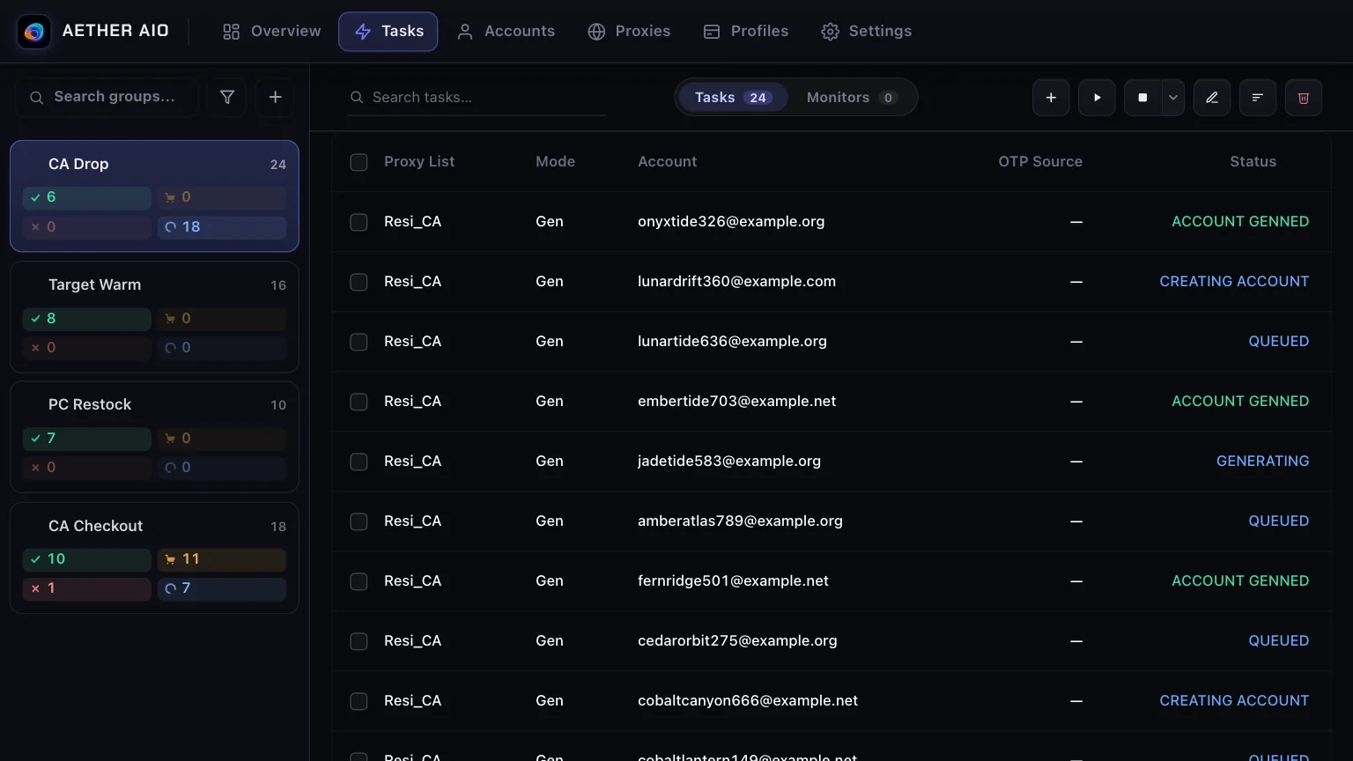1353x761 pixels.
Task: Click the Proxy List column header
Action: [x=419, y=162]
